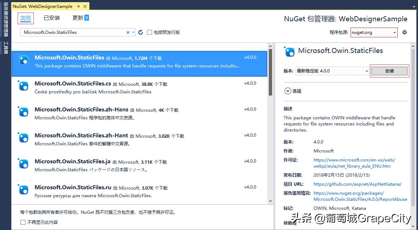Click the refresh search results icon
Screen dimensions: 418x230
140,32
